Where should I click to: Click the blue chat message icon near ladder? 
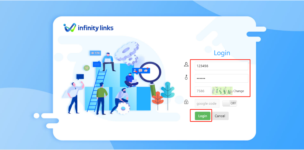click(97, 64)
